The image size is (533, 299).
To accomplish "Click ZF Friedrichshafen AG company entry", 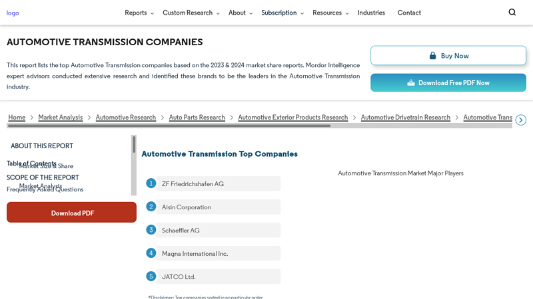I will 219,183.
